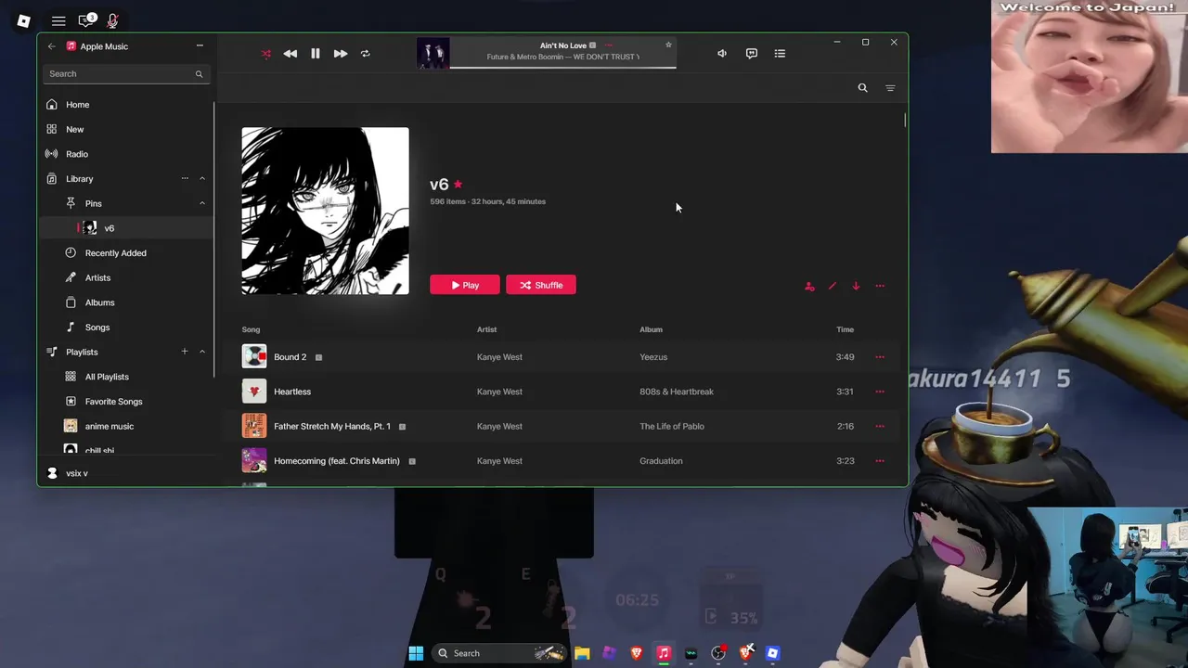Edit the playlist with the pencil icon
Image resolution: width=1188 pixels, height=668 pixels.
click(x=833, y=286)
